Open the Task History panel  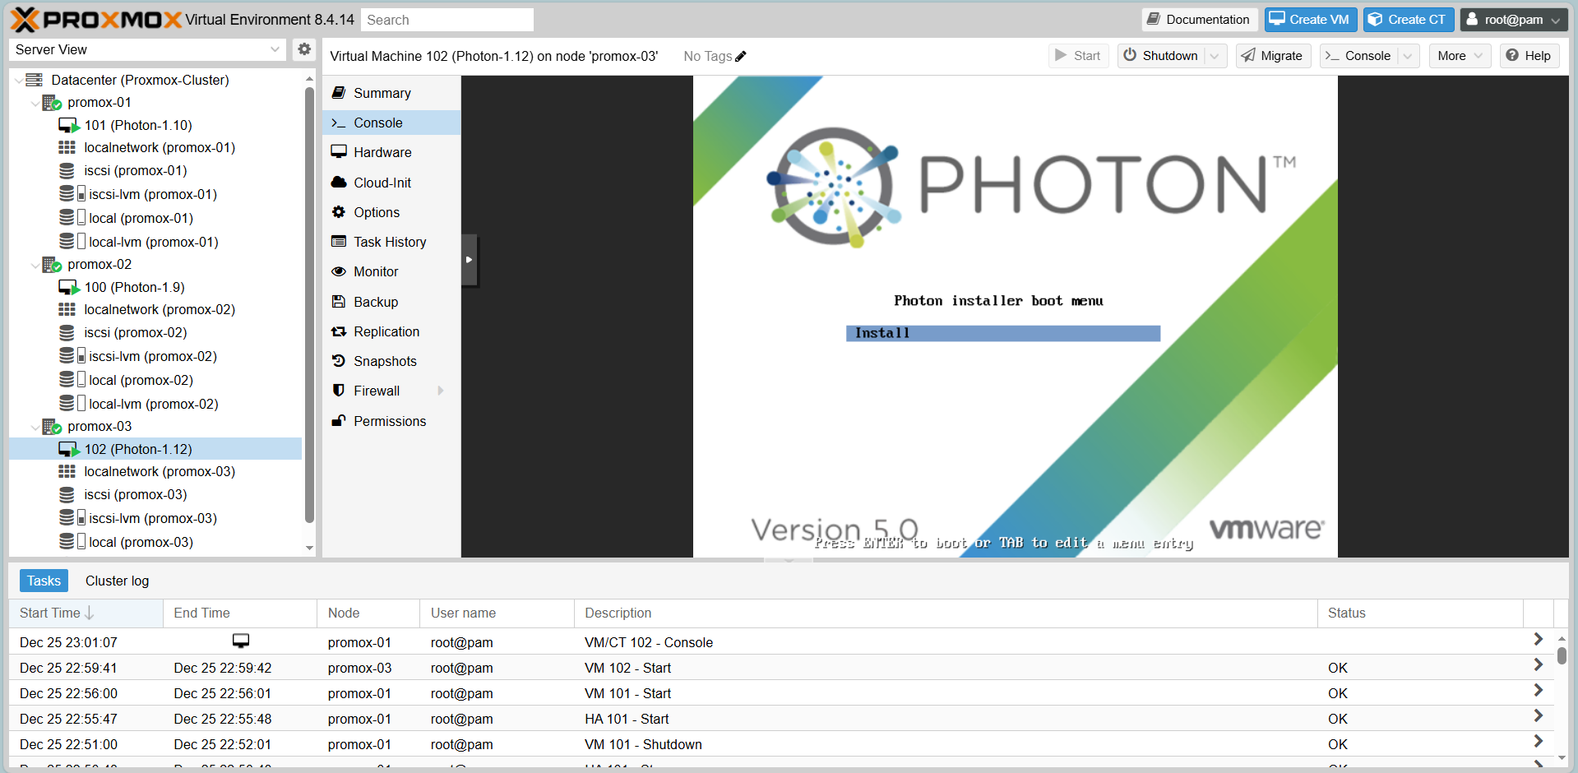389,242
